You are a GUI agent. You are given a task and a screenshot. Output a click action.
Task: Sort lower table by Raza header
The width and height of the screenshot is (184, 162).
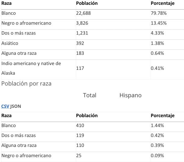click(x=6, y=116)
